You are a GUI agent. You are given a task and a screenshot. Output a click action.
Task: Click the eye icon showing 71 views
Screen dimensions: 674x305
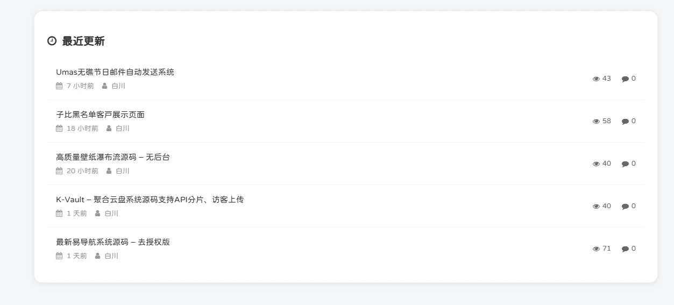tap(596, 249)
